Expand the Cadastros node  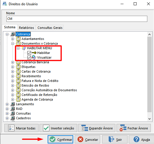[x=7, y=118]
